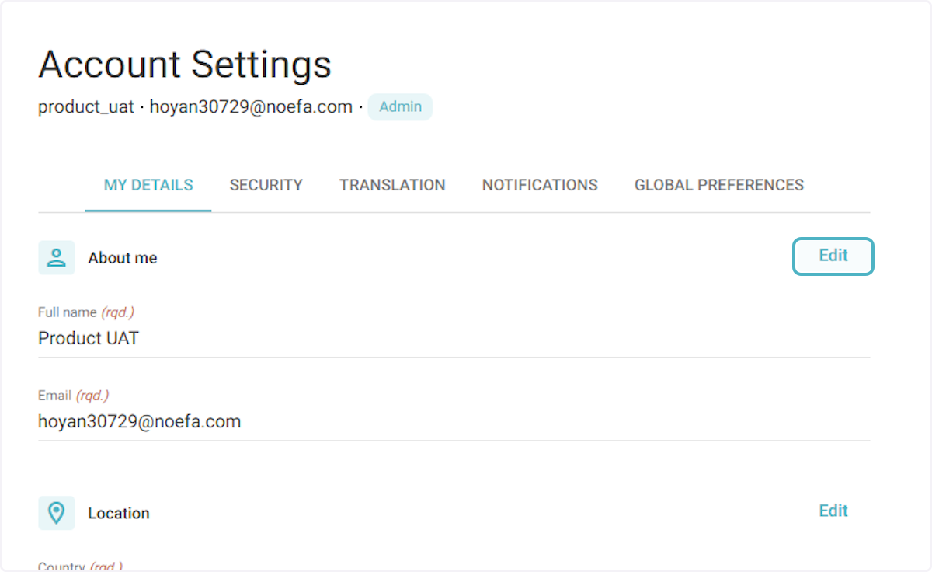Select the Email field under About me
The height and width of the screenshot is (572, 932).
pyautogui.click(x=454, y=422)
